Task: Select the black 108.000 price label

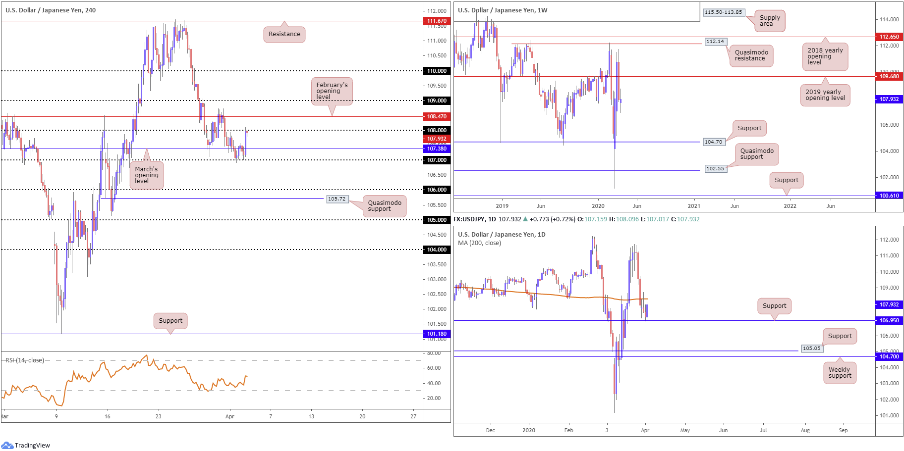Action: [x=437, y=130]
